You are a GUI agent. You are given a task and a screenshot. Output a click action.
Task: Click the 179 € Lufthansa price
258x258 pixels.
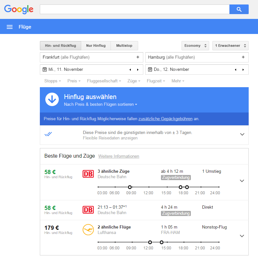[52, 228]
